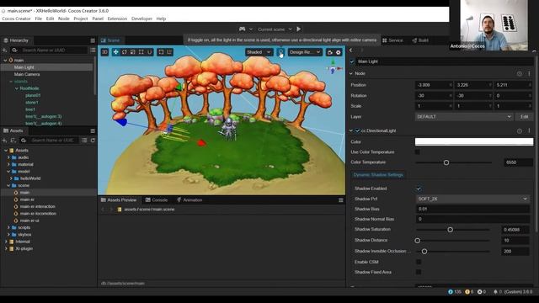Viewport: 539px width, 303px height.
Task: Click the gamepad preview platform icon
Action: pos(242,29)
